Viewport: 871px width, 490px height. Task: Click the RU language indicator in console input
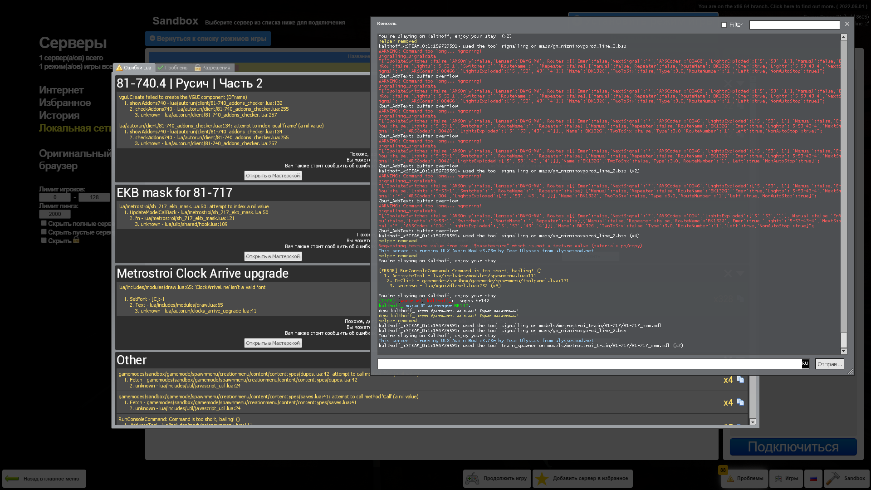tap(805, 363)
